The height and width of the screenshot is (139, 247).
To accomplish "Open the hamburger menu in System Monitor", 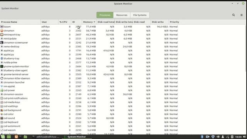I will point(242,15).
